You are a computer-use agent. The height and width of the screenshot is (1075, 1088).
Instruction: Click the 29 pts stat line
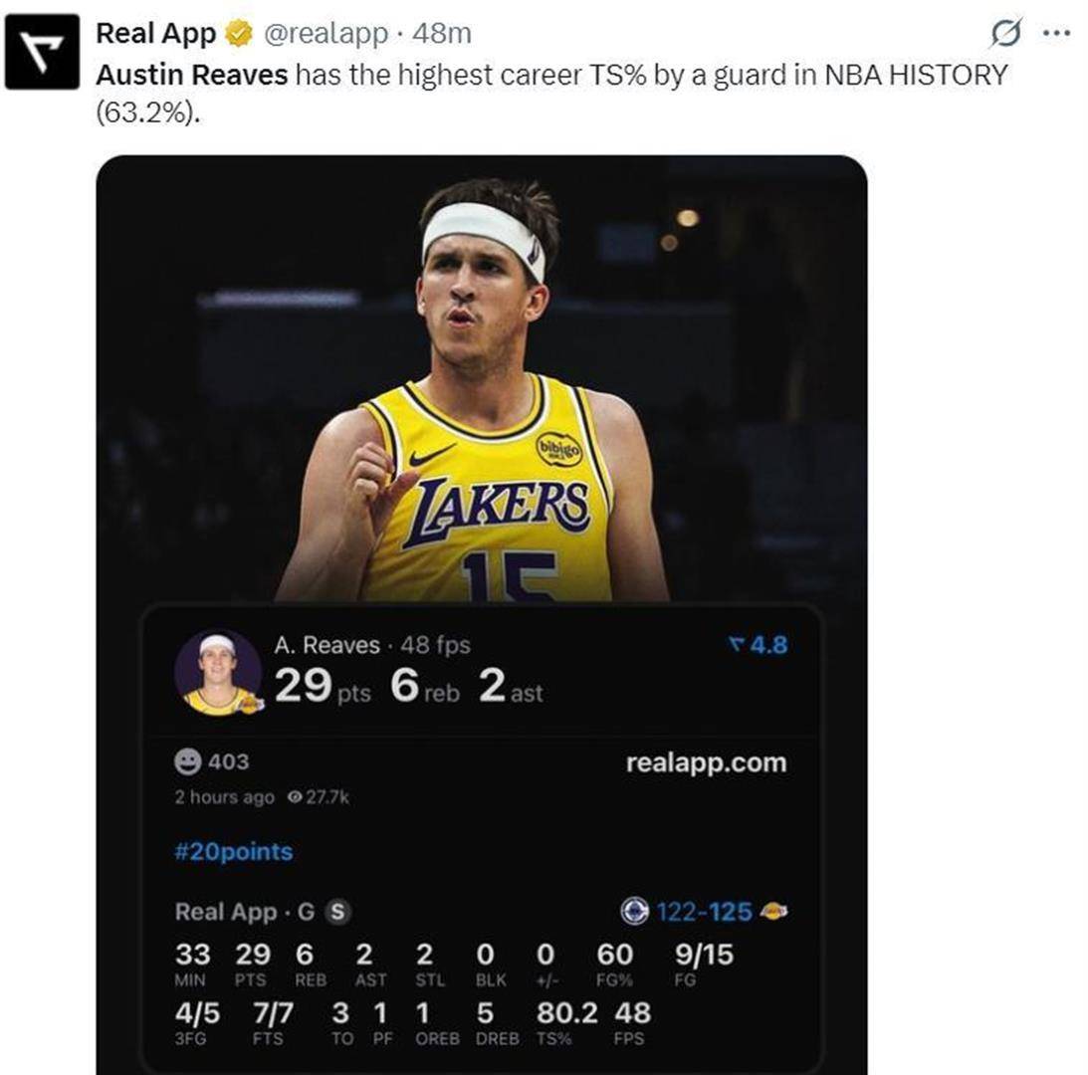[322, 688]
